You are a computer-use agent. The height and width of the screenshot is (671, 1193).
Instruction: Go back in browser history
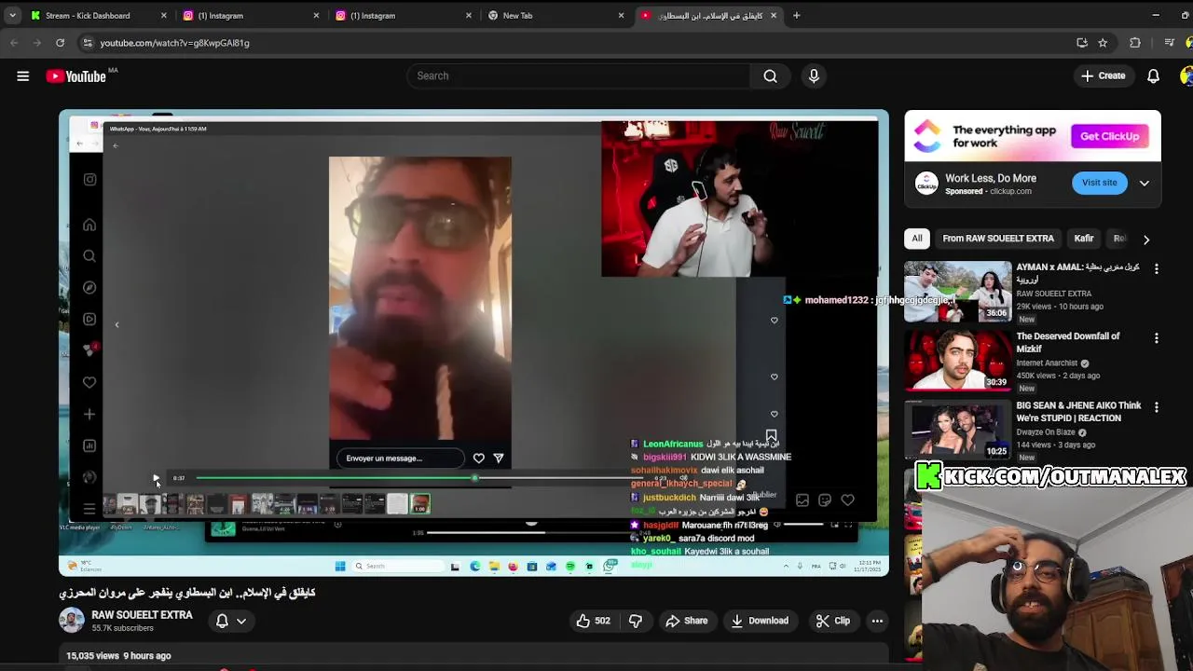tap(14, 43)
